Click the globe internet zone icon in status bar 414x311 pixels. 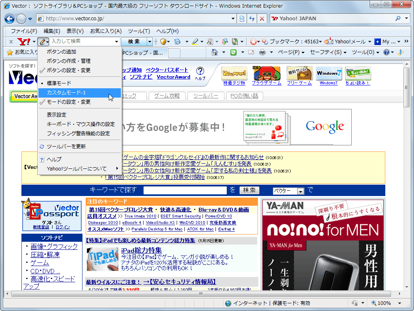click(228, 303)
